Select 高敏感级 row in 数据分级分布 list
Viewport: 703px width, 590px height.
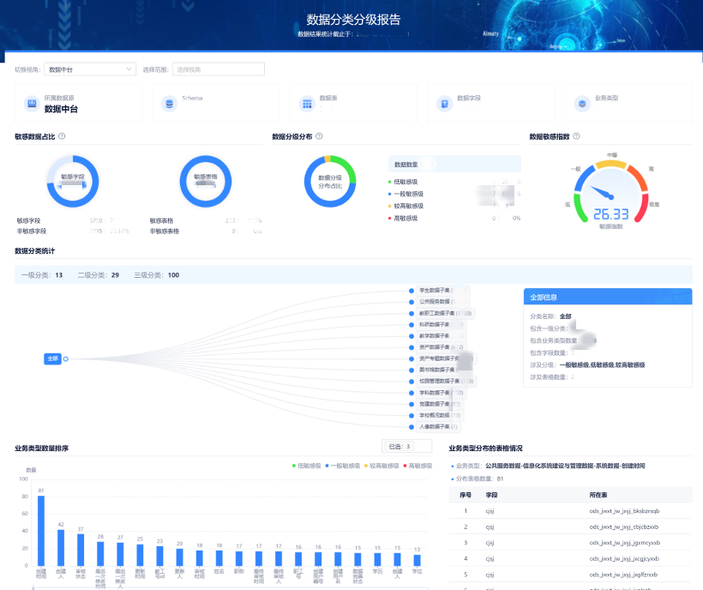454,218
